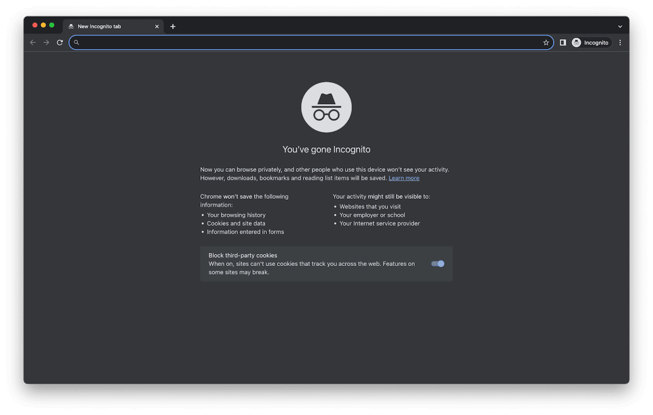Click the large Incognito hat-and-glasses icon
653x415 pixels.
(x=327, y=107)
